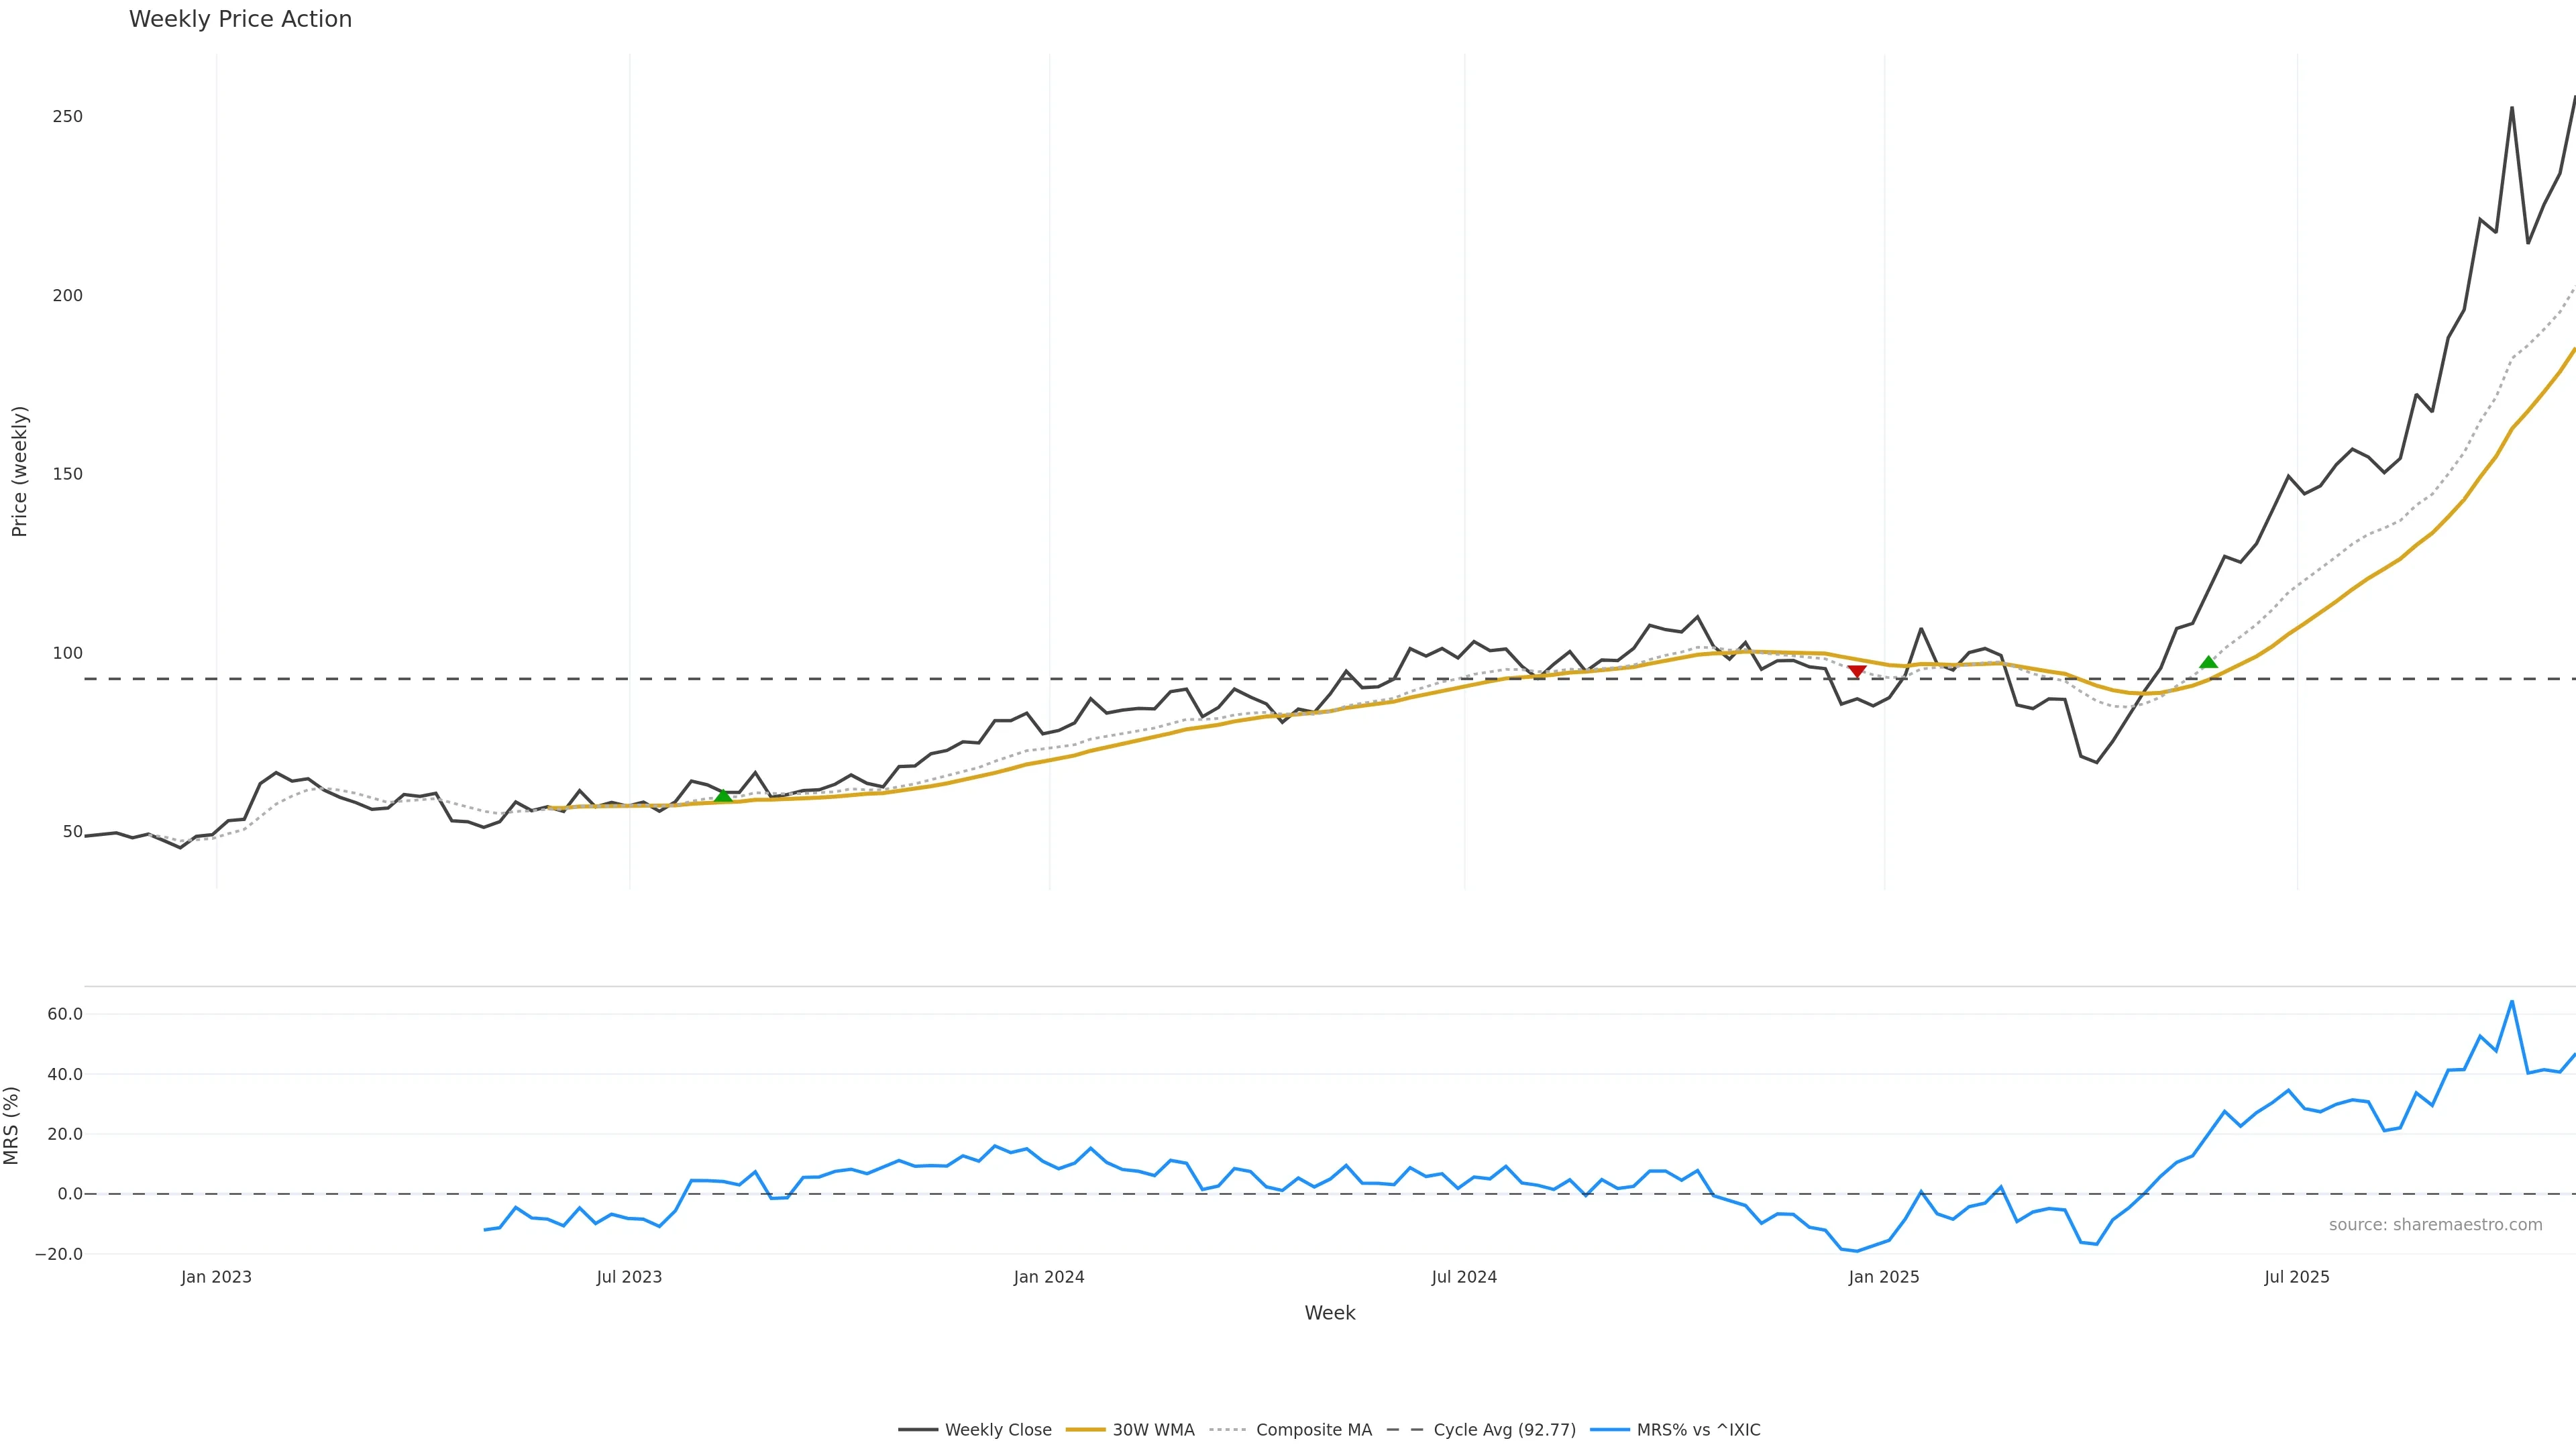The image size is (2576, 1449).
Task: Click the red down-triangle sell marker
Action: [1857, 671]
